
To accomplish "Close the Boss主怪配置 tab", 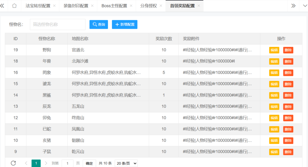I will [131, 6].
